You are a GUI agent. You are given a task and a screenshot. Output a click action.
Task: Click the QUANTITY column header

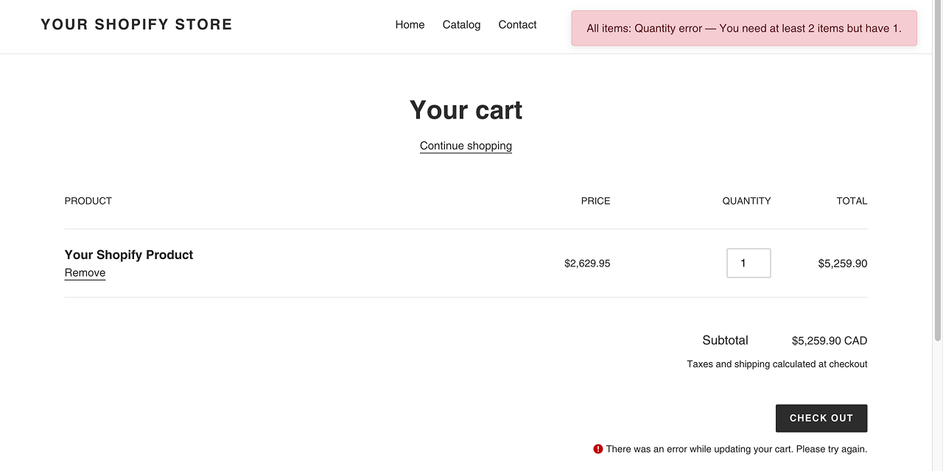(x=746, y=201)
